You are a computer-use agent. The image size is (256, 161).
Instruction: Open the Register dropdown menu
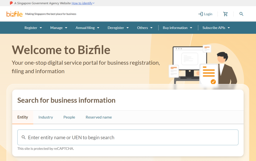33,28
